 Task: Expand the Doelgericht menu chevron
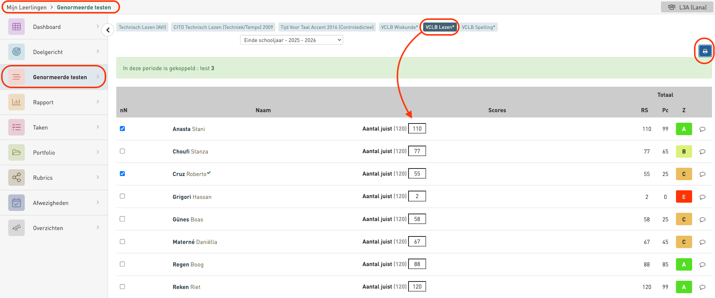(98, 51)
